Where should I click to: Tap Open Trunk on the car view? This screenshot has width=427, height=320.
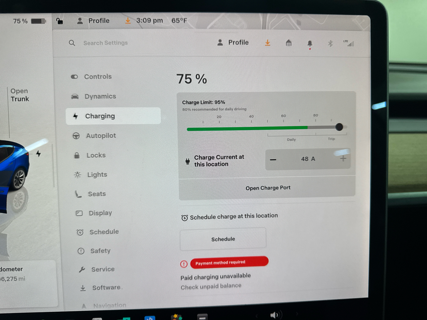tap(19, 95)
